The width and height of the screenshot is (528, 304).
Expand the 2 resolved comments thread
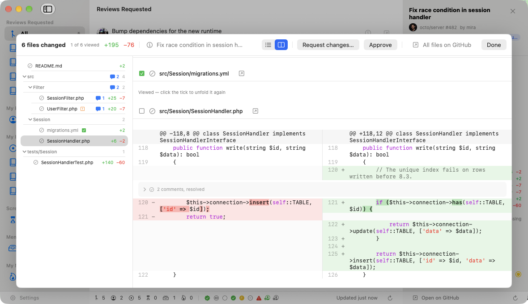[145, 189]
